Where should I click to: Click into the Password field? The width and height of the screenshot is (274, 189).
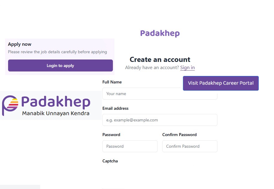tap(130, 146)
